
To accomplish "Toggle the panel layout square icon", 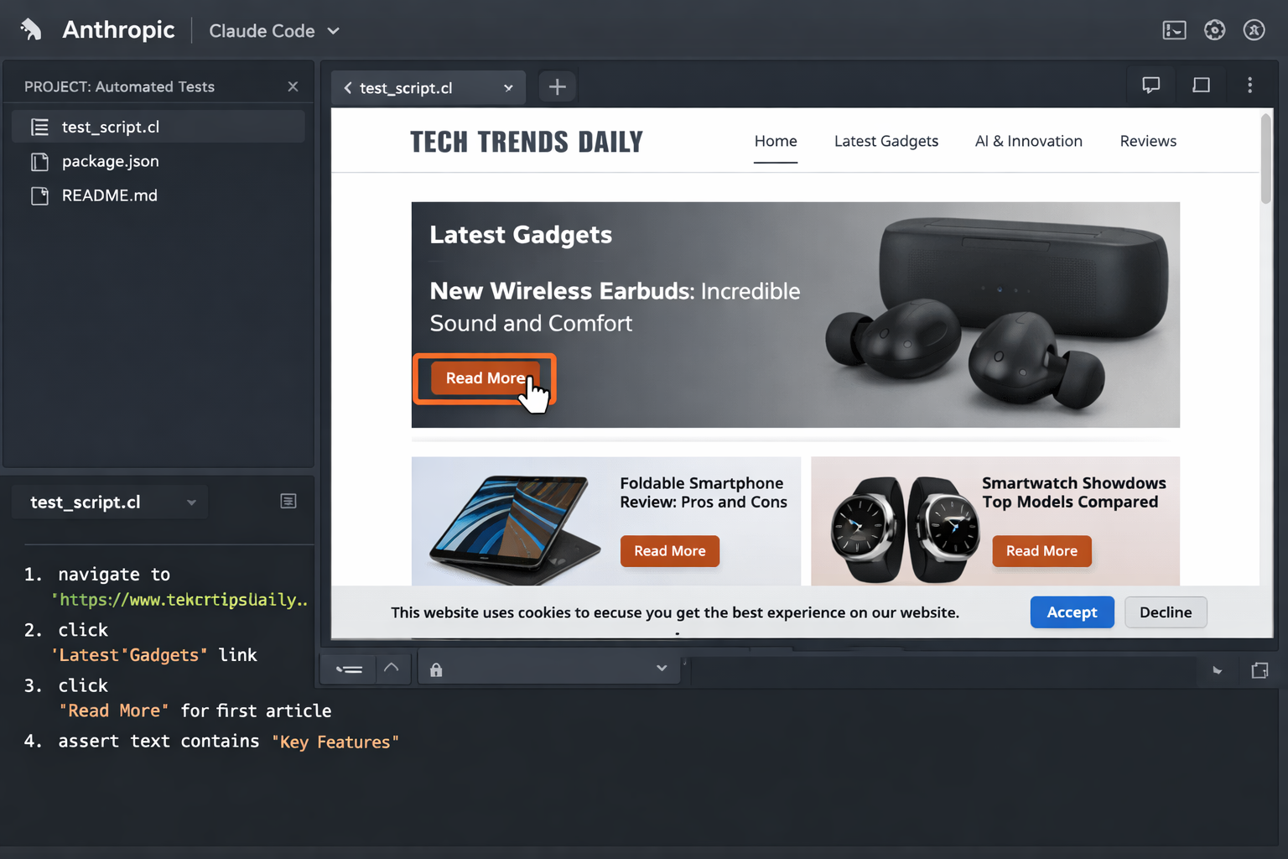I will pos(1201,85).
